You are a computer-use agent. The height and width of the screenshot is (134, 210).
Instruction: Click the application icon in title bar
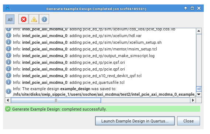click(8, 8)
